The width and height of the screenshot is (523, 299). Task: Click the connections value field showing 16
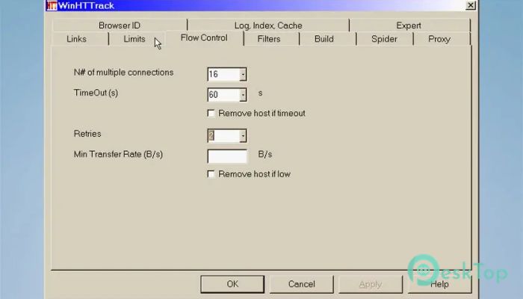tap(223, 75)
